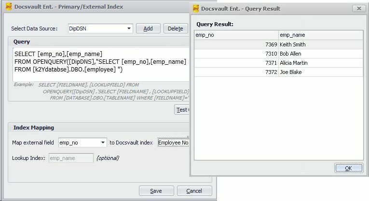This screenshot has width=369, height=201.
Task: Click the emp_name column header
Action: tap(321, 35)
